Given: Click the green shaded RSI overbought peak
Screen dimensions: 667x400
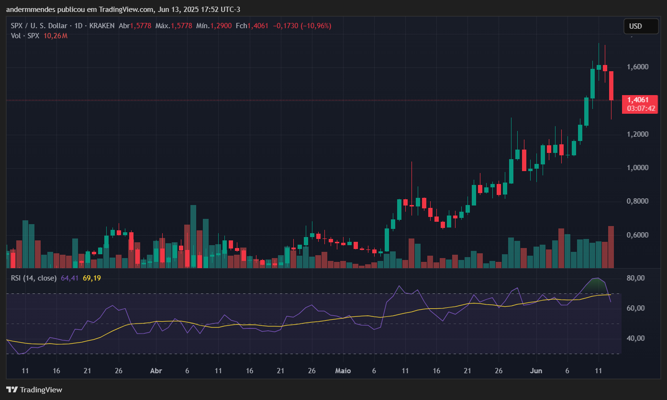Looking at the screenshot, I should (x=596, y=284).
